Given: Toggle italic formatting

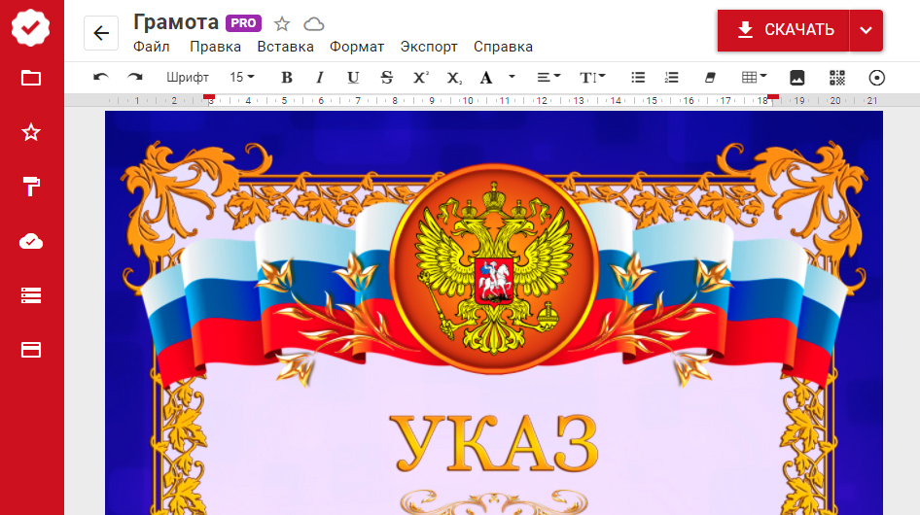Looking at the screenshot, I should pyautogui.click(x=320, y=78).
